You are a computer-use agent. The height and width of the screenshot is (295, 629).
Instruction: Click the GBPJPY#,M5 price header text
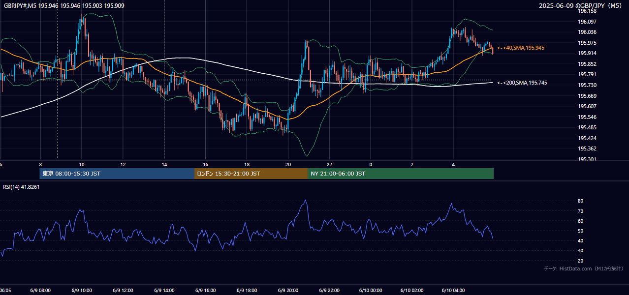click(x=64, y=6)
